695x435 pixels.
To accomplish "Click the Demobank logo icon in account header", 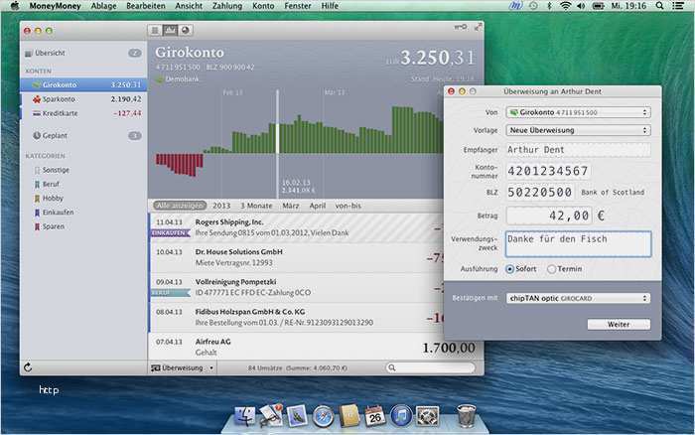I will point(159,79).
